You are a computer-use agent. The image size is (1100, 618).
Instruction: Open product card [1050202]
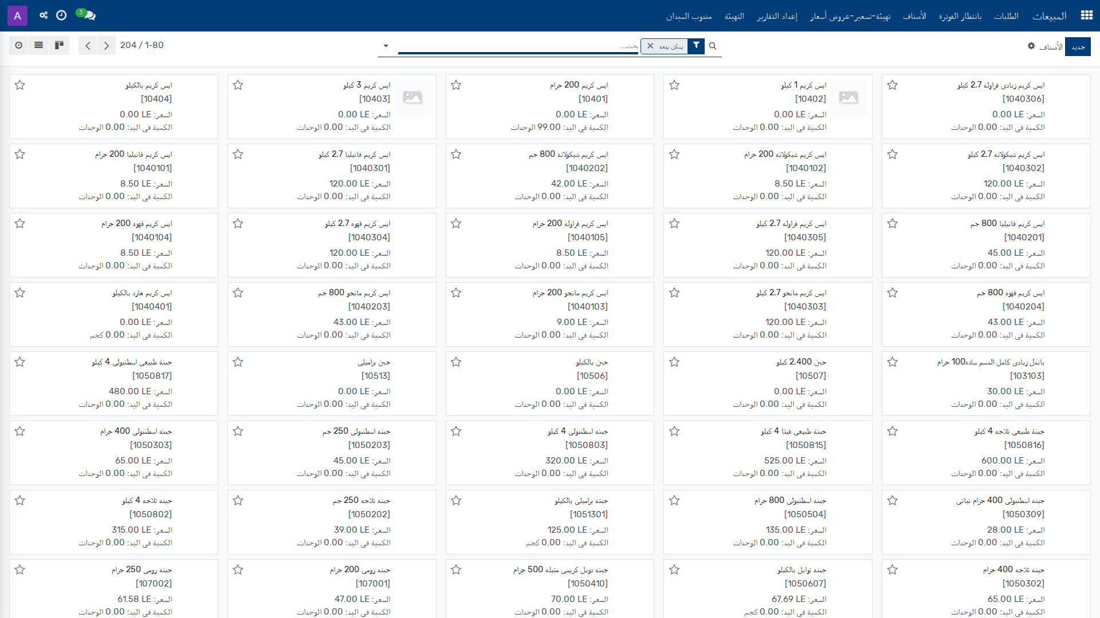[332, 522]
